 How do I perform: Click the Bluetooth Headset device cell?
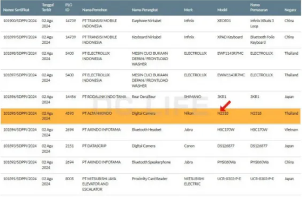[x=147, y=129]
